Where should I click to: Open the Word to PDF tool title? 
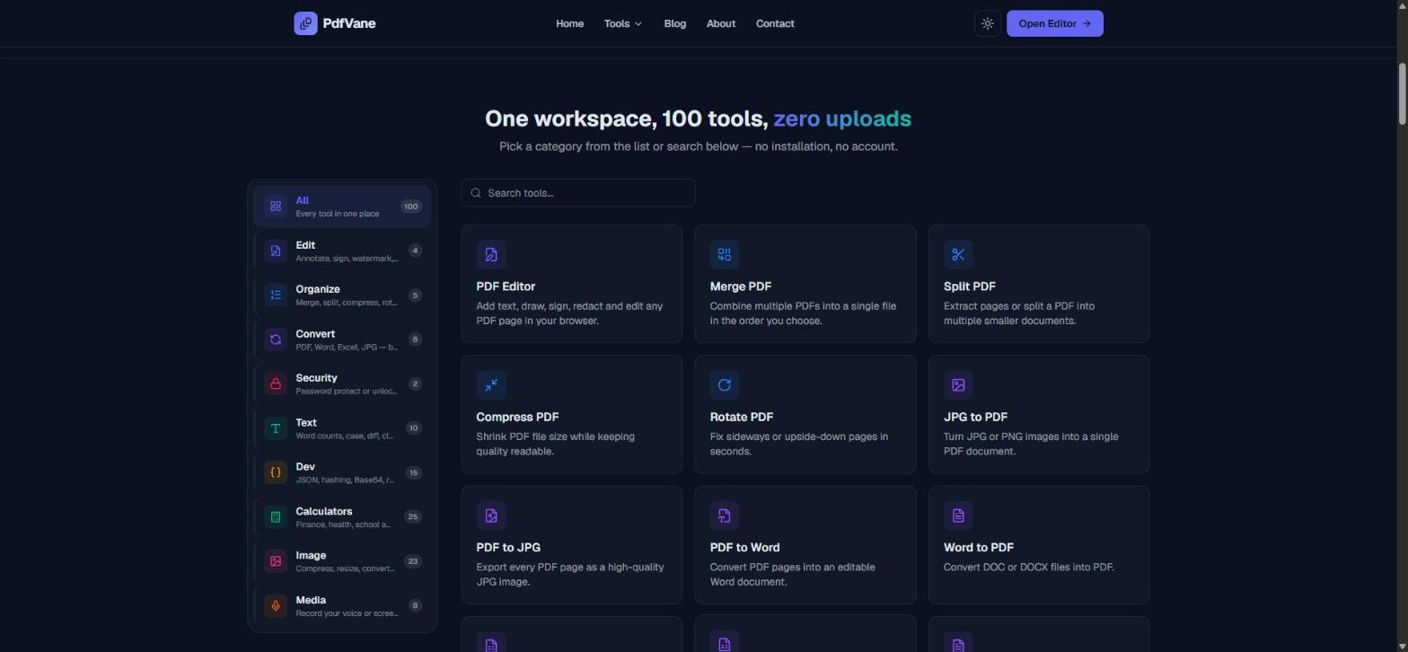tap(979, 548)
